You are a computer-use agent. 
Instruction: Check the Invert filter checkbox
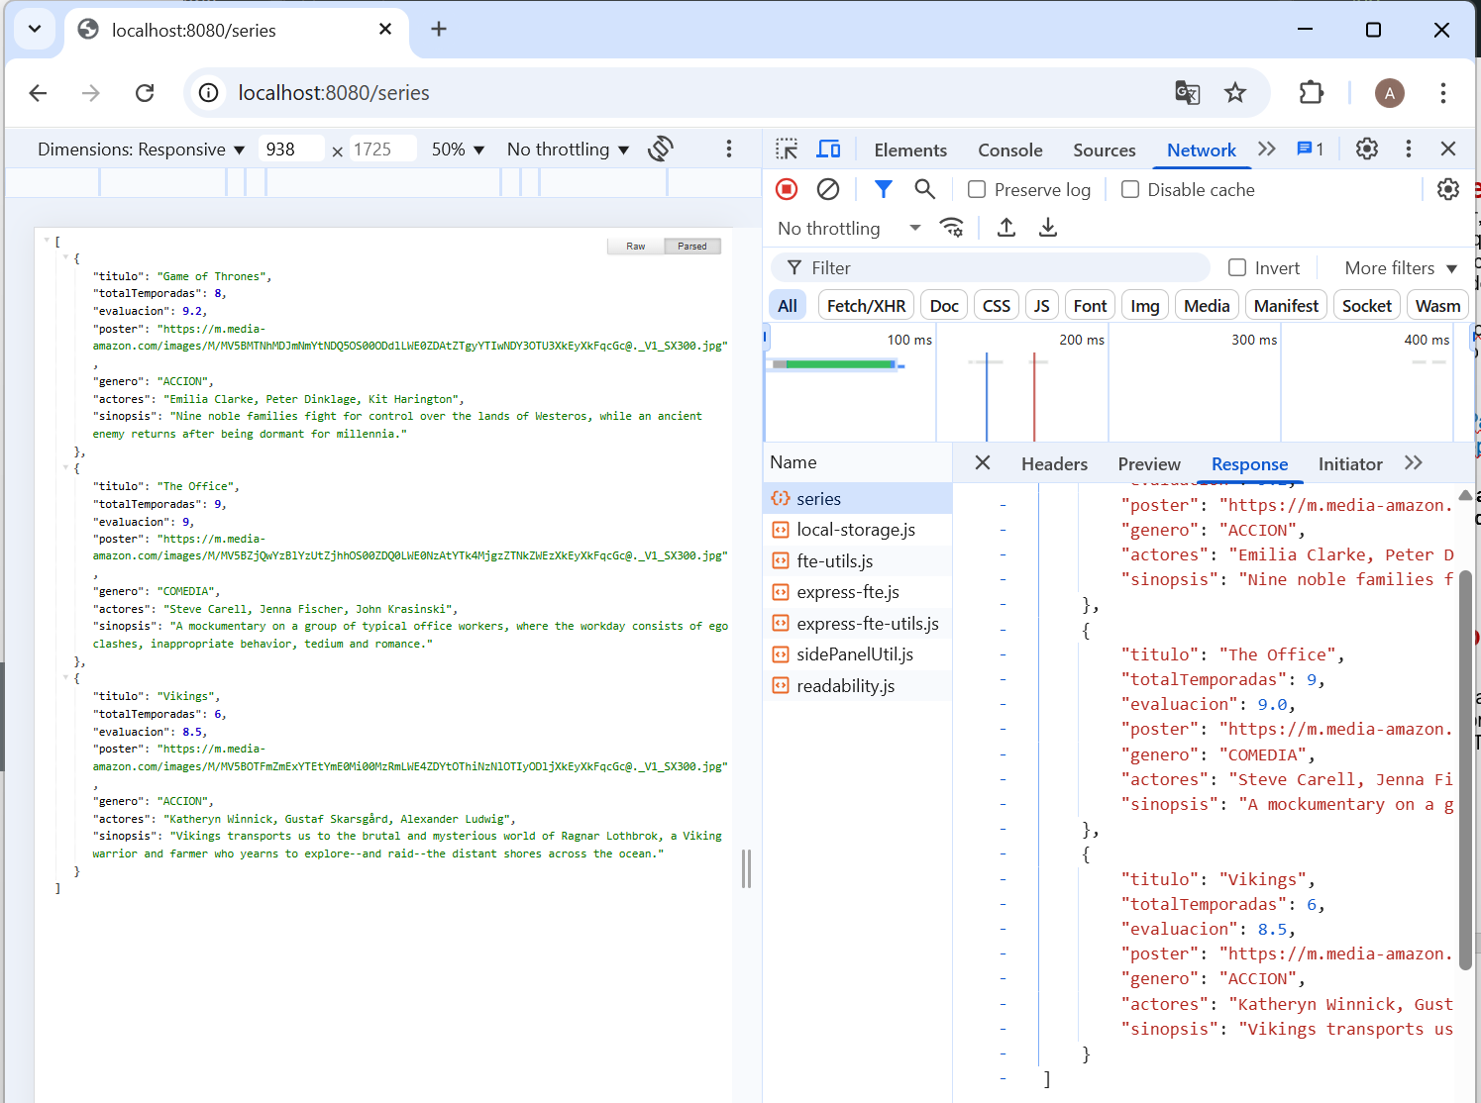point(1237,267)
